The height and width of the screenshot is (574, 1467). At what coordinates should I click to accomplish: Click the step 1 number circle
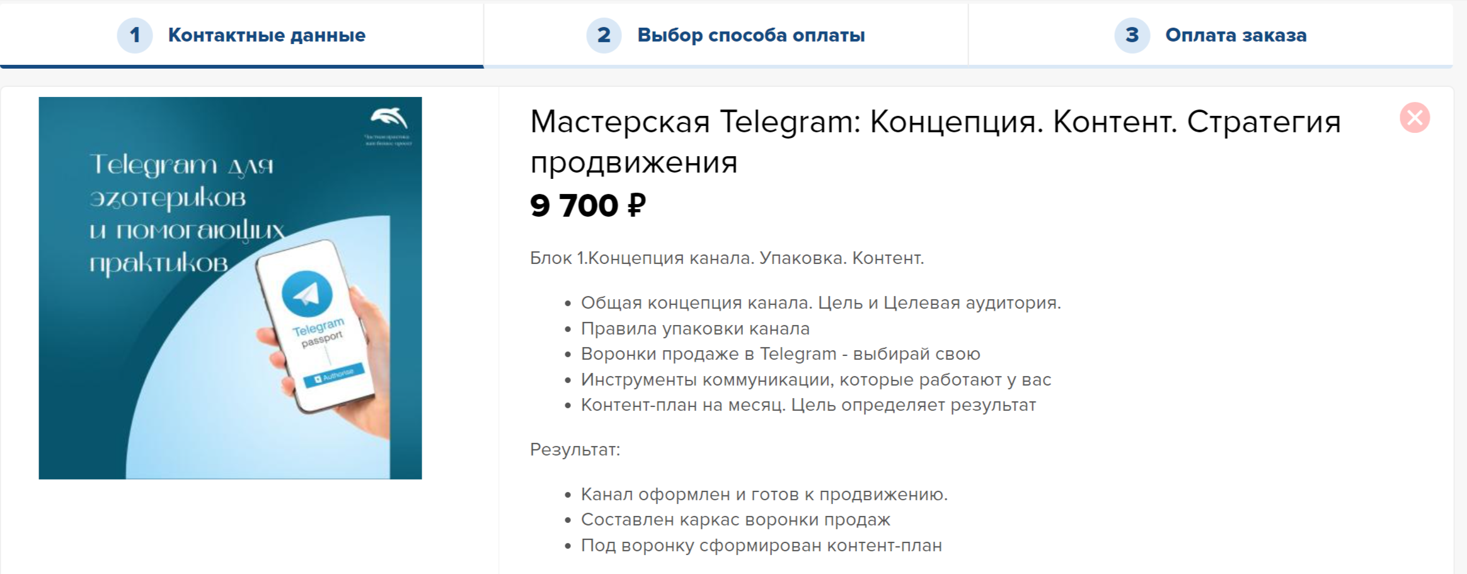click(x=134, y=35)
